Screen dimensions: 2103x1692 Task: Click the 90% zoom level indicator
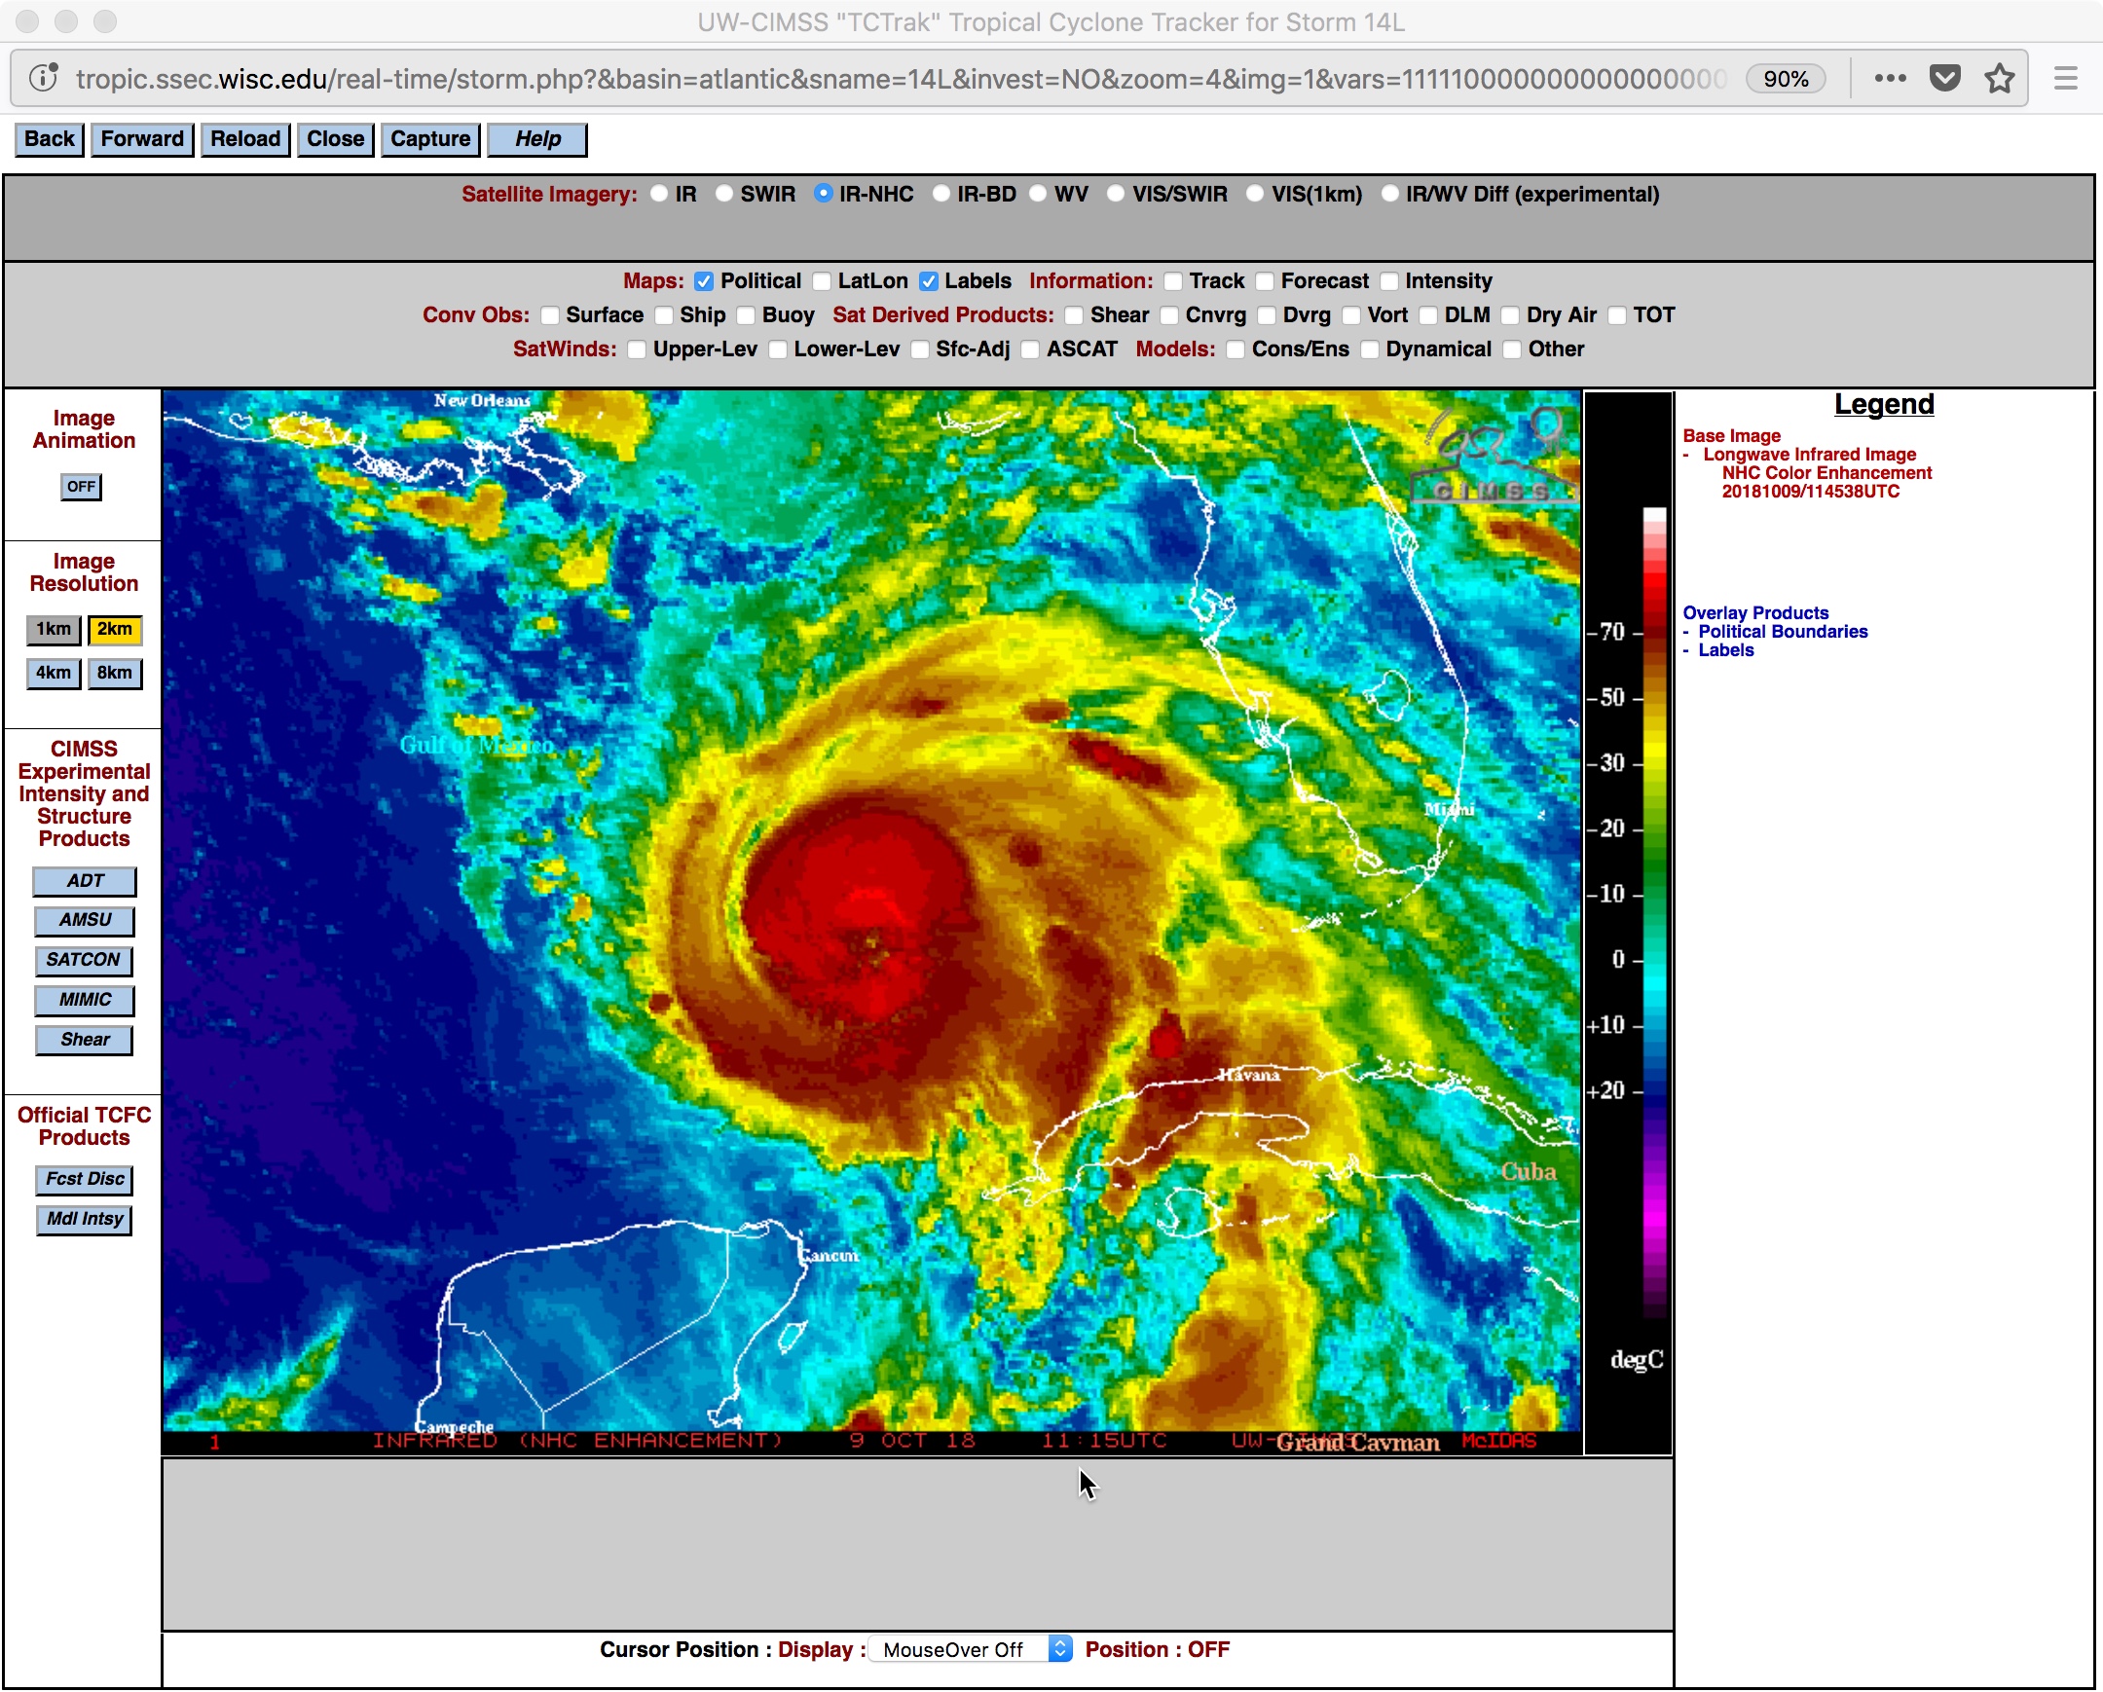1785,79
